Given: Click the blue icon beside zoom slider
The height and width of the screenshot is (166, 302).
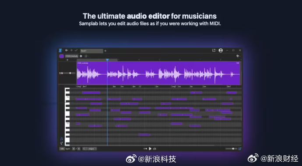Looking at the screenshot, I should tap(240, 149).
